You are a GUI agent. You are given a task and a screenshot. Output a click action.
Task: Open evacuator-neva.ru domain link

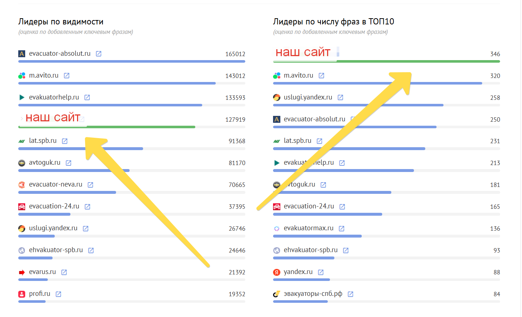click(x=56, y=184)
